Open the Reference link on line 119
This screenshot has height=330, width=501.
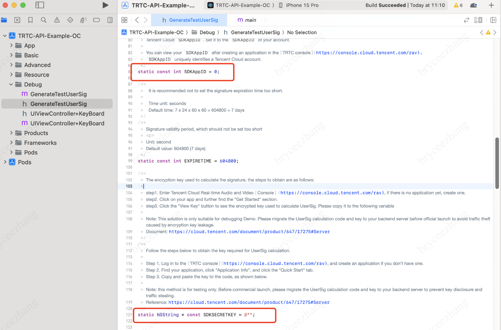point(249,303)
